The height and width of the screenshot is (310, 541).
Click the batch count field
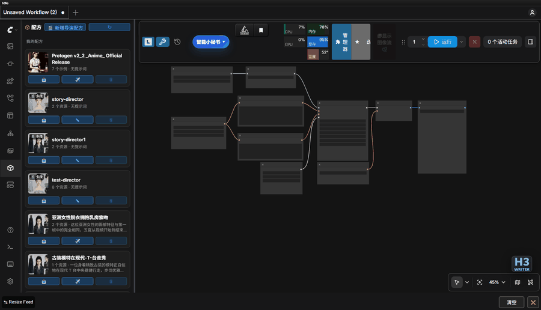click(414, 42)
